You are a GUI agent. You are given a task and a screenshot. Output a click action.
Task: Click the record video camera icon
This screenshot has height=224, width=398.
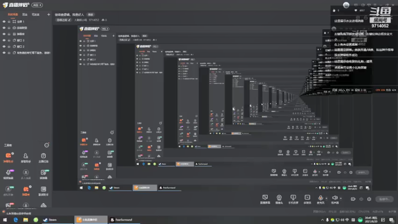coord(353,199)
